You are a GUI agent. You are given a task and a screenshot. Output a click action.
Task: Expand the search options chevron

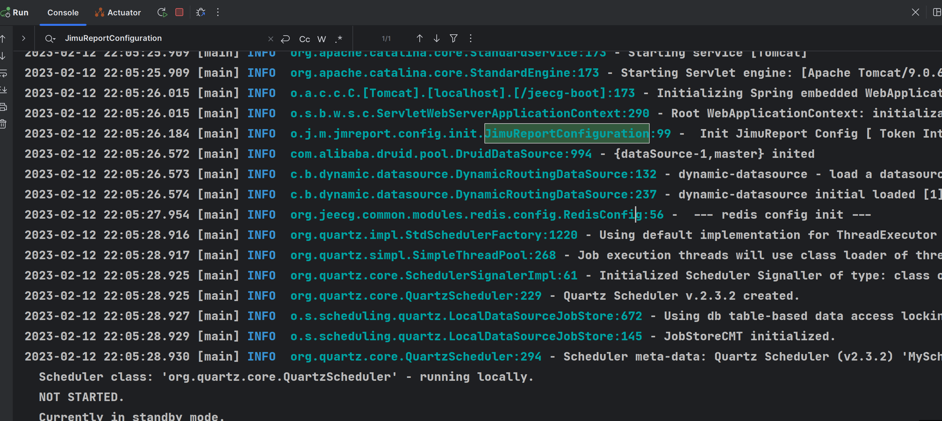click(x=24, y=39)
